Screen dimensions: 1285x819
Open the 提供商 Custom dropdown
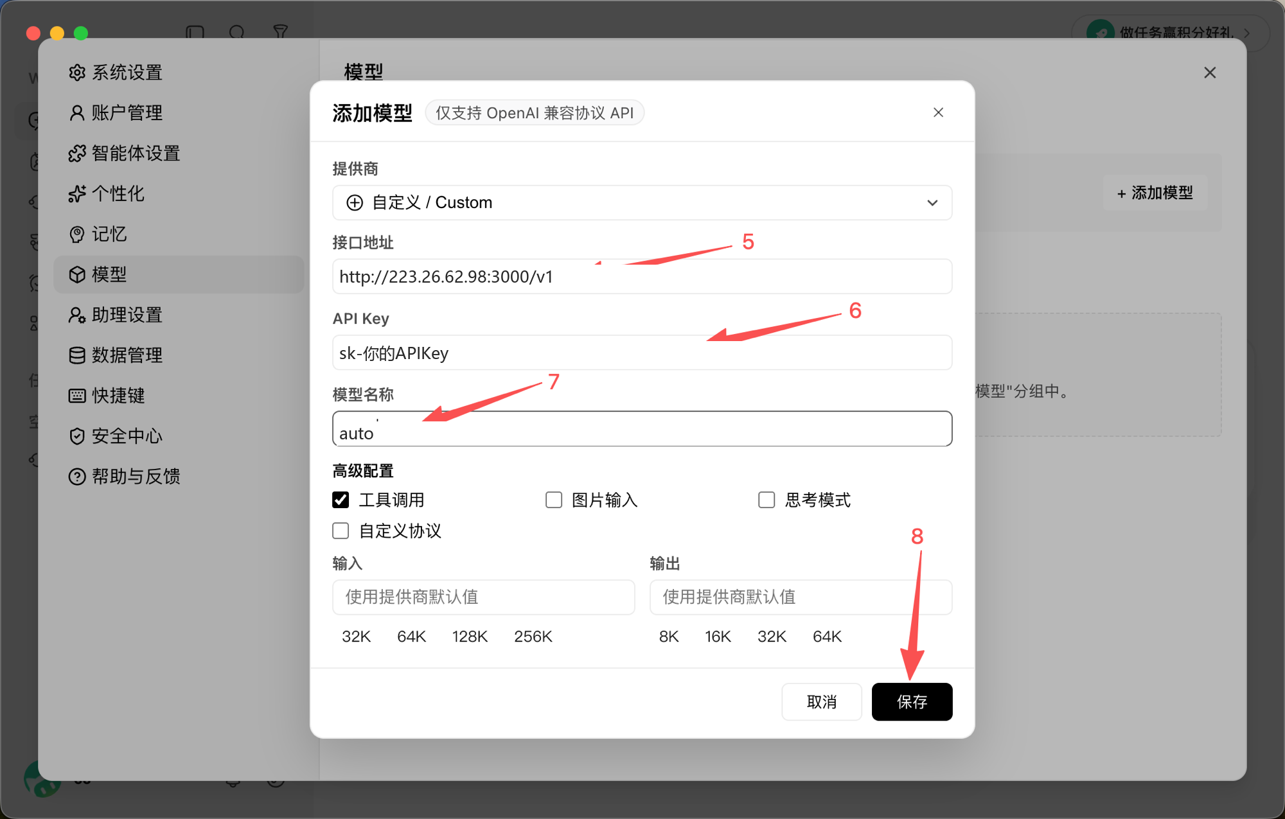pos(642,202)
